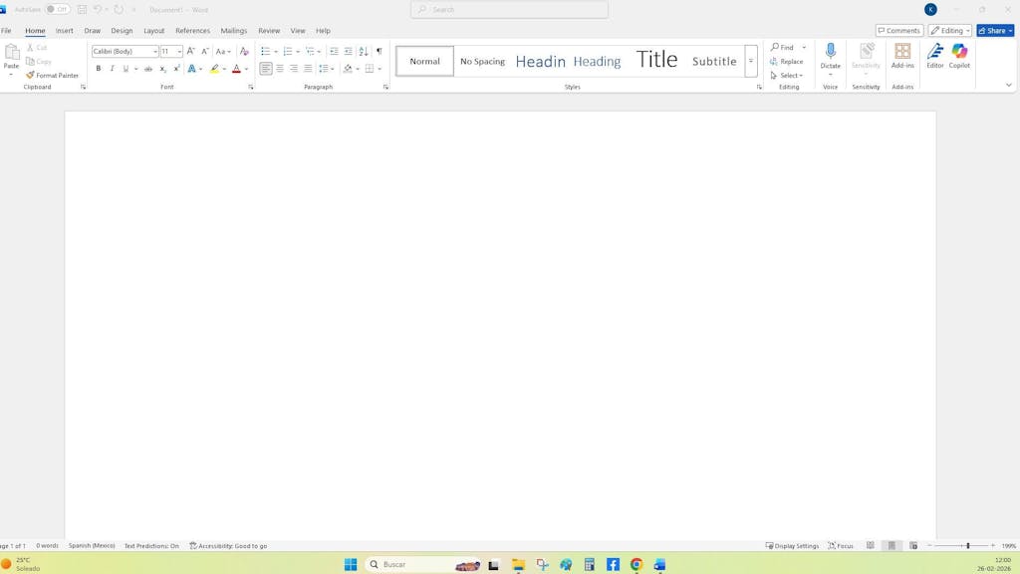Screen dimensions: 1020x574
Task: Toggle Bold formatting
Action: click(99, 69)
